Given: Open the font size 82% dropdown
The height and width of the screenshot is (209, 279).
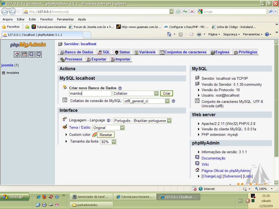Looking at the screenshot, I should point(108,142).
